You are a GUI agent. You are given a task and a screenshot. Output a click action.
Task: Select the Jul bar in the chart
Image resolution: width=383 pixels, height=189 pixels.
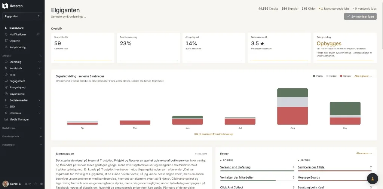[240, 121]
